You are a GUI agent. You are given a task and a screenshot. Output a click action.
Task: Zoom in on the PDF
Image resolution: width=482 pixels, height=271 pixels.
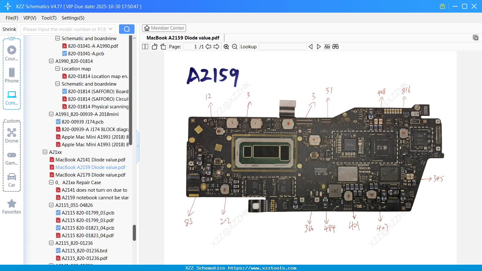click(x=226, y=47)
